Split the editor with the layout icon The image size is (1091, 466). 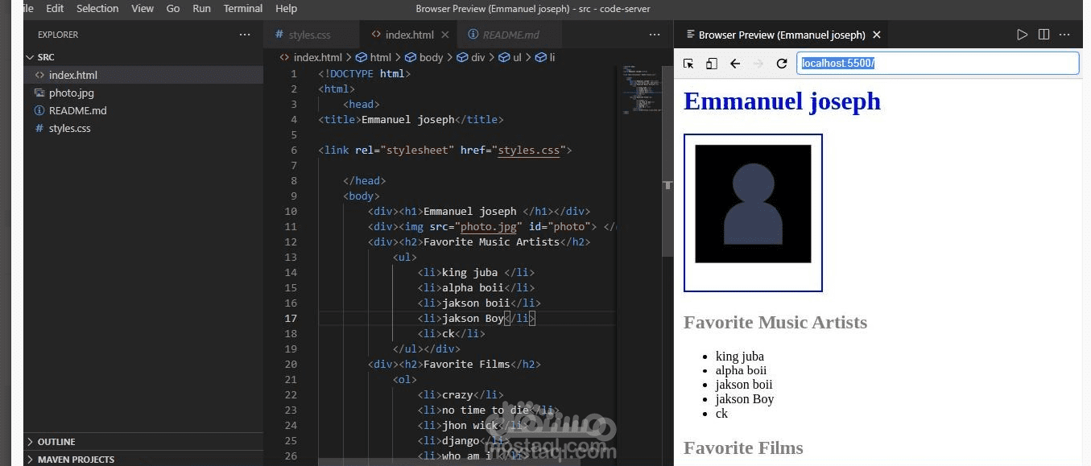[1043, 35]
